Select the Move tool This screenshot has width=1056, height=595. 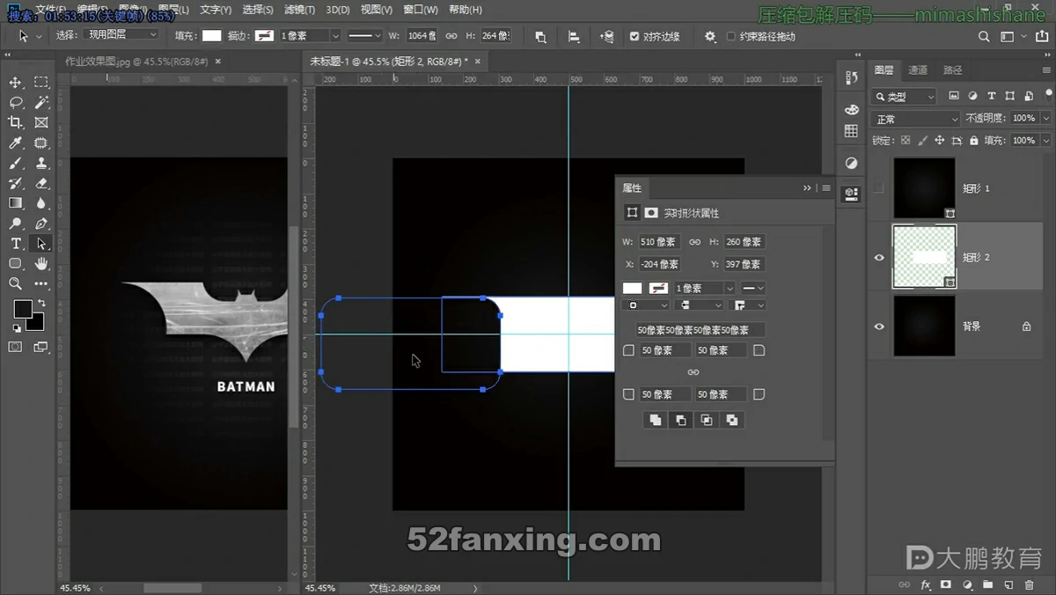[x=15, y=82]
